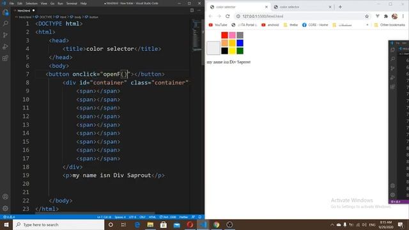Select the blue color swatch
Image resolution: width=409 pixels, height=230 pixels.
tap(240, 43)
